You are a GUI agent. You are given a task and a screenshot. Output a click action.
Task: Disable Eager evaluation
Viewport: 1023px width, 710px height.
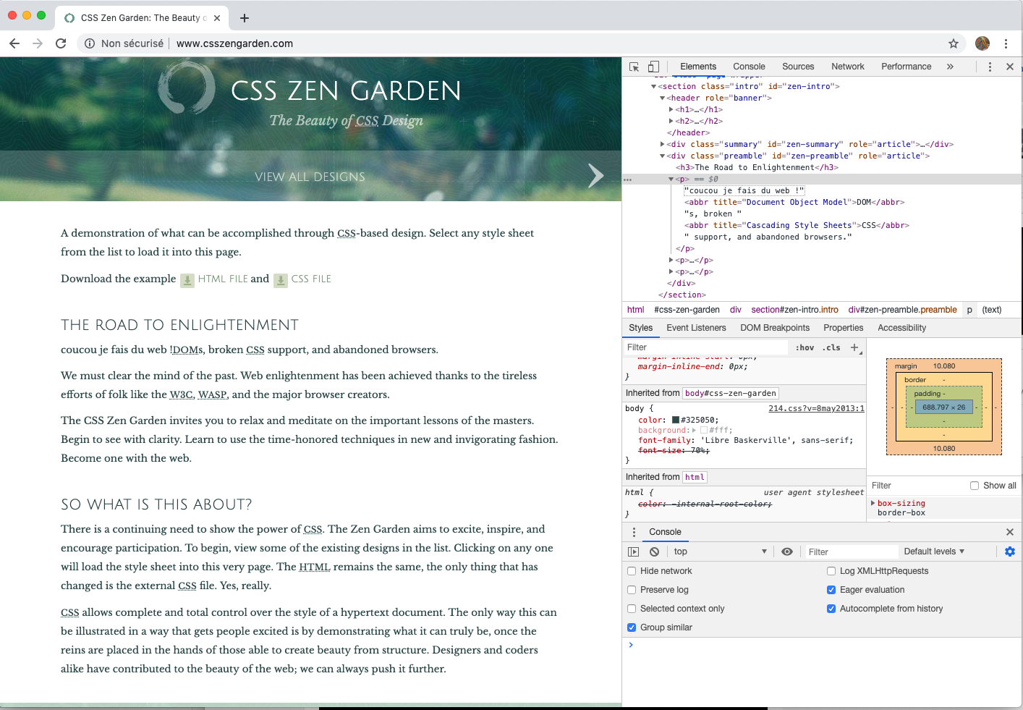tap(831, 589)
